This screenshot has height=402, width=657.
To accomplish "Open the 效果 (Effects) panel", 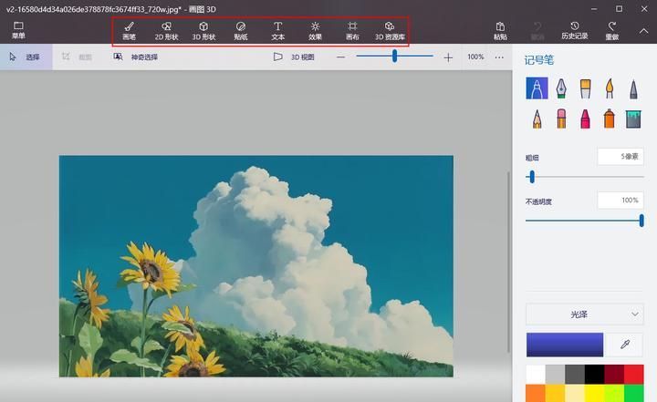I will pos(315,31).
